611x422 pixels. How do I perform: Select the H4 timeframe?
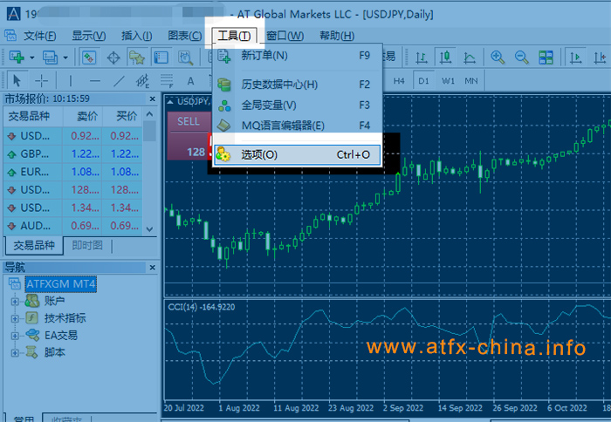(399, 81)
